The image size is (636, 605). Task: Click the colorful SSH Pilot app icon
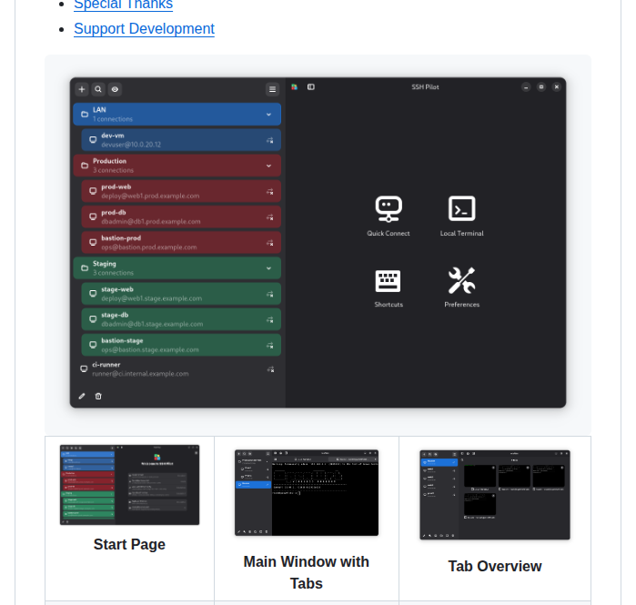[x=295, y=86]
